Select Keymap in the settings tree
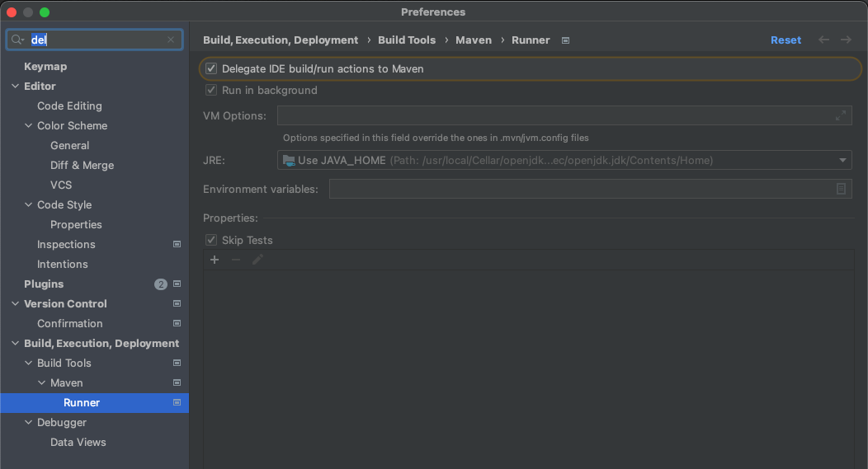 [x=45, y=67]
